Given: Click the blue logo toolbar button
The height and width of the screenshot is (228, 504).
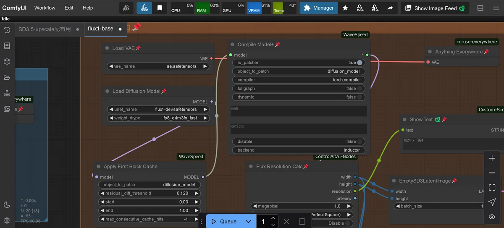Looking at the screenshot, I should tap(144, 8).
